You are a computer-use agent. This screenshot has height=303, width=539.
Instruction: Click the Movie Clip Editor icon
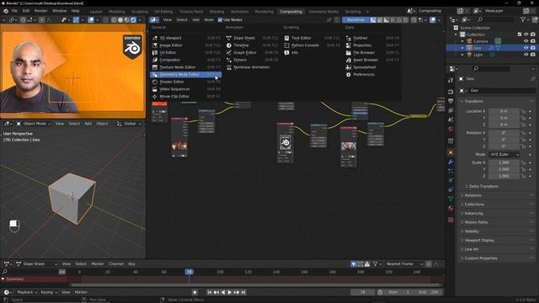coord(155,96)
